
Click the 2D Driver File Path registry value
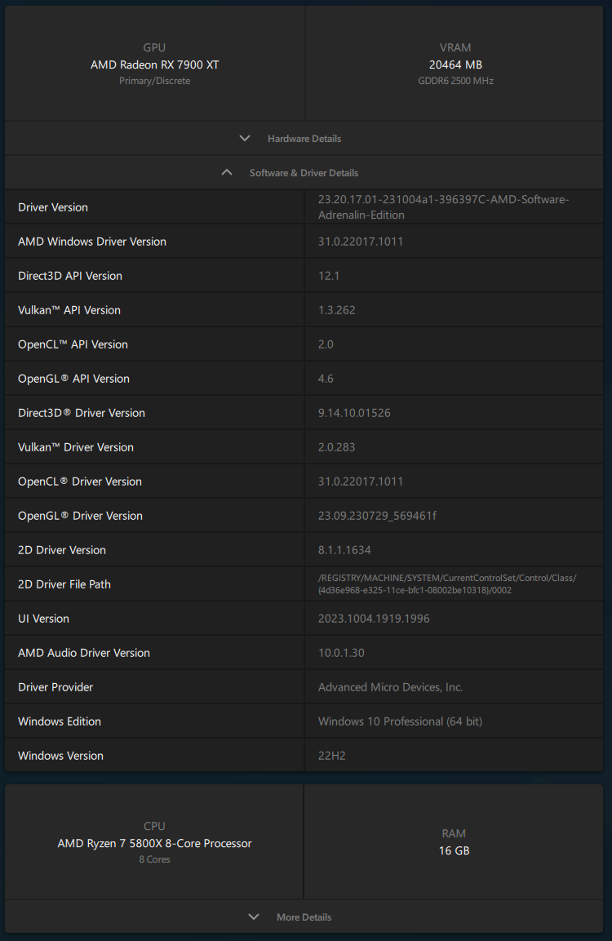447,584
